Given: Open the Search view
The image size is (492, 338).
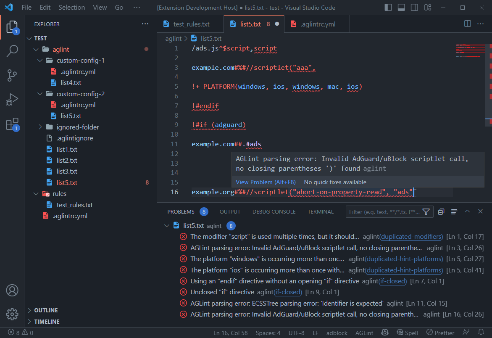Looking at the screenshot, I should (x=12, y=50).
